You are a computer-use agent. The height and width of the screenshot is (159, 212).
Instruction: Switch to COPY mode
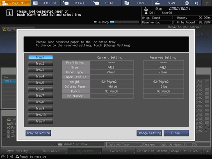coord(137,3)
